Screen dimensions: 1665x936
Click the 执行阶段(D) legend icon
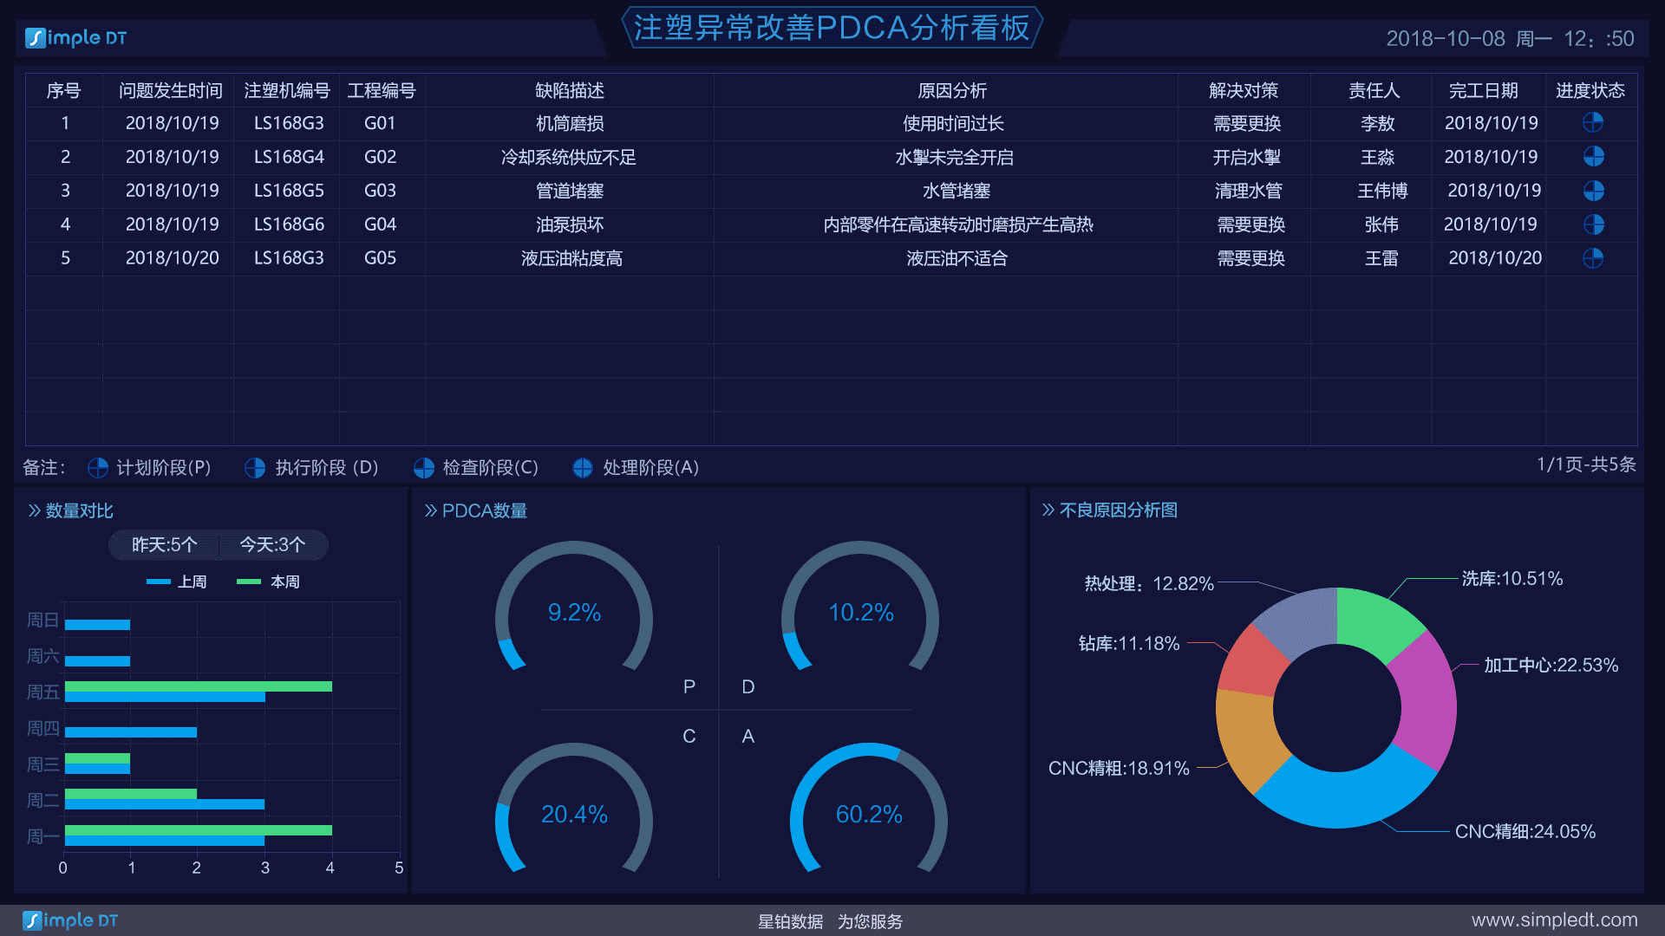[255, 468]
